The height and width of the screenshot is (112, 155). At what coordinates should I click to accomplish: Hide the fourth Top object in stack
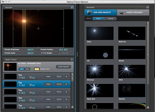pos(48,99)
